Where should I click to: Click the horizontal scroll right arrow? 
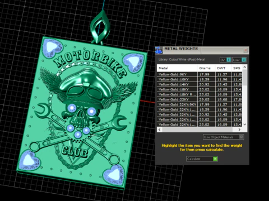[239, 130]
